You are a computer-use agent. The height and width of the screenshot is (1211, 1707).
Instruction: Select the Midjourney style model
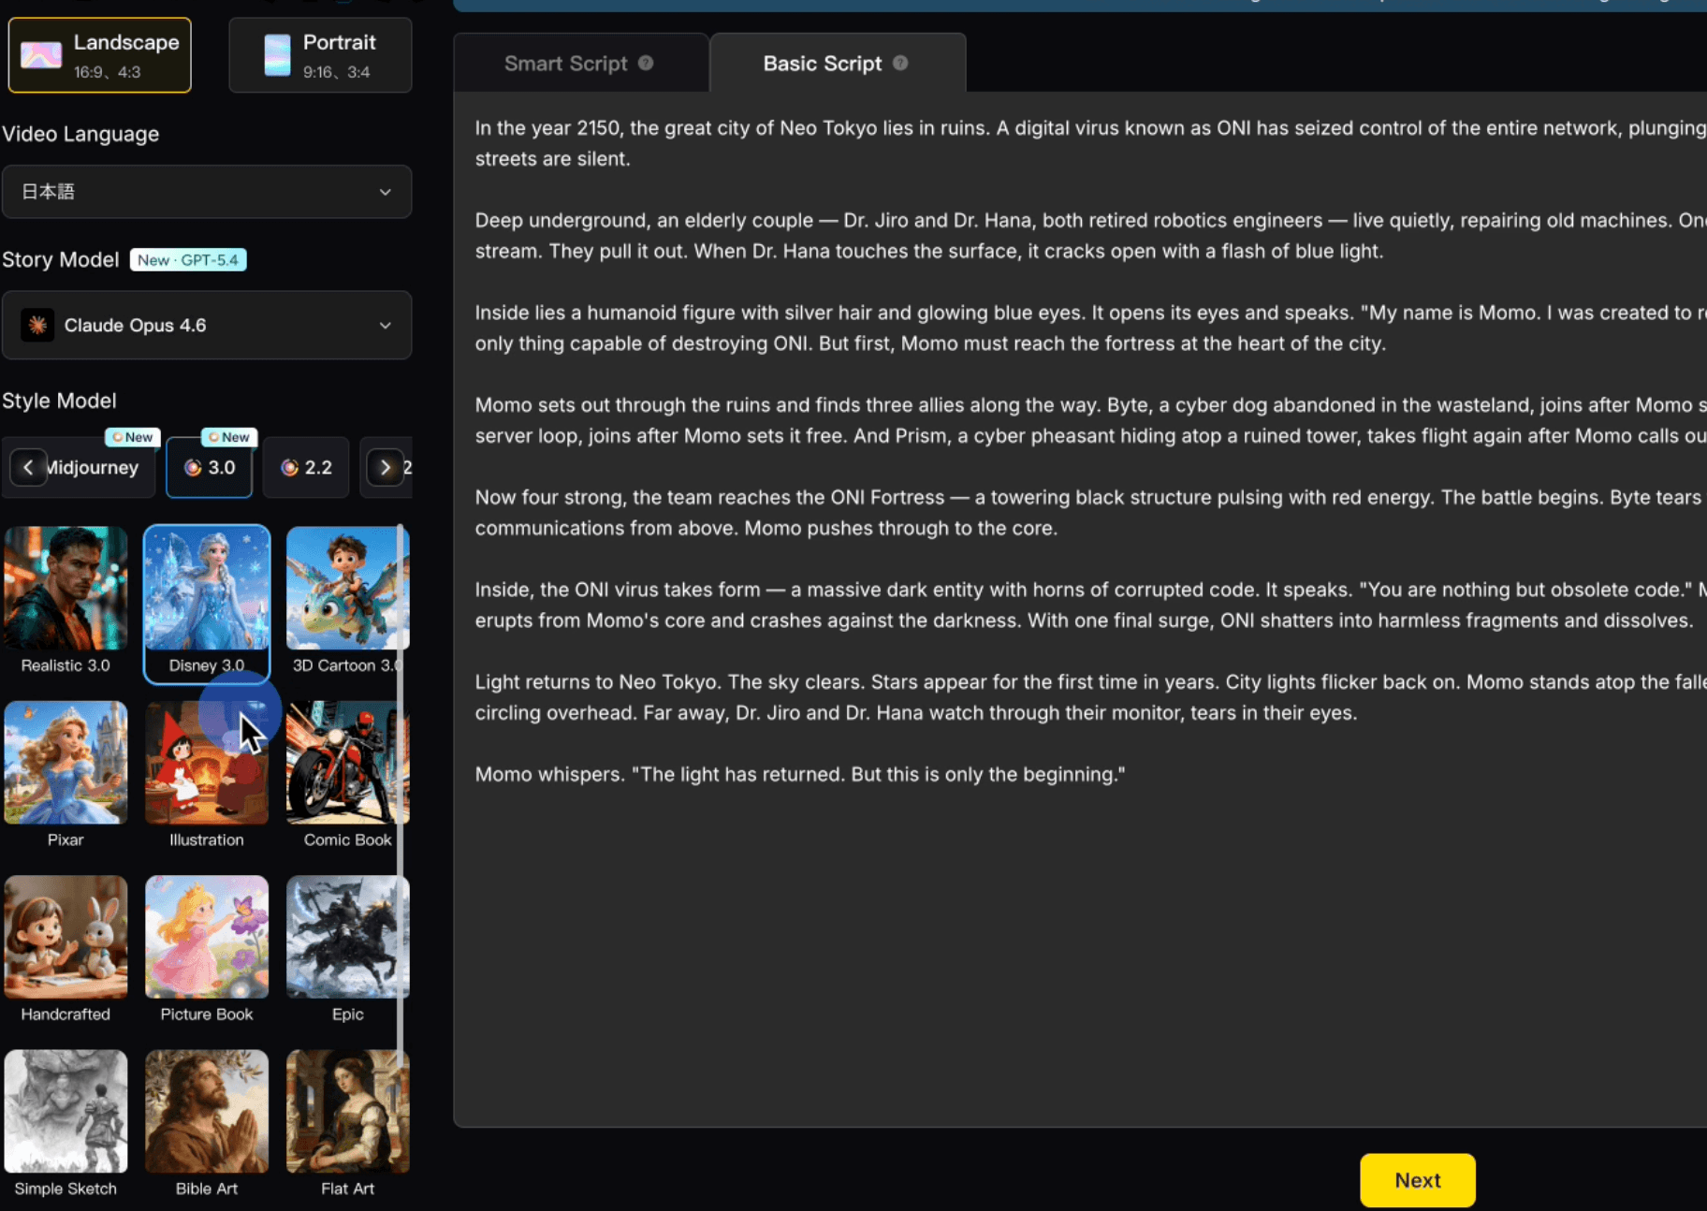point(93,467)
